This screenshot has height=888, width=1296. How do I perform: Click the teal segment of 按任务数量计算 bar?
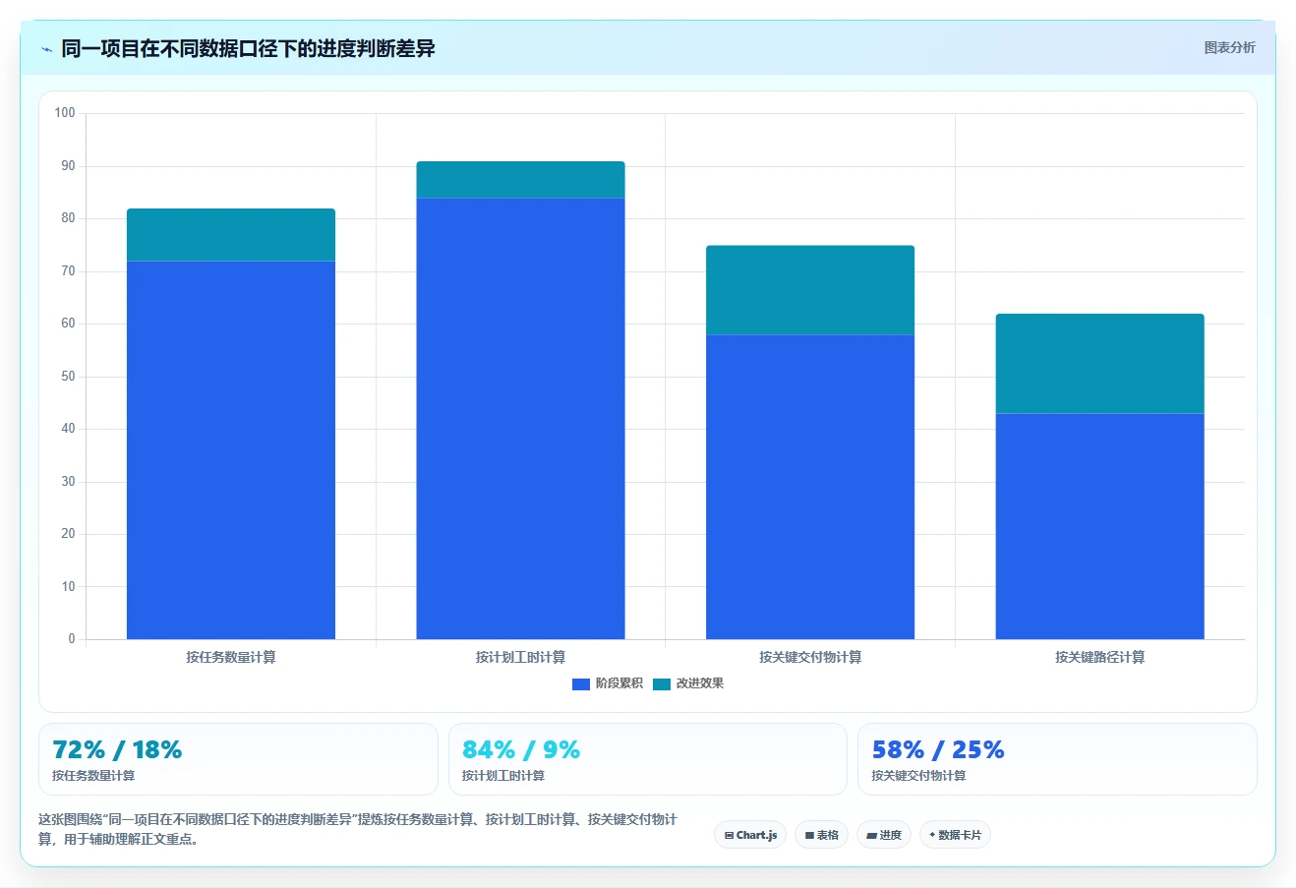pyautogui.click(x=231, y=235)
